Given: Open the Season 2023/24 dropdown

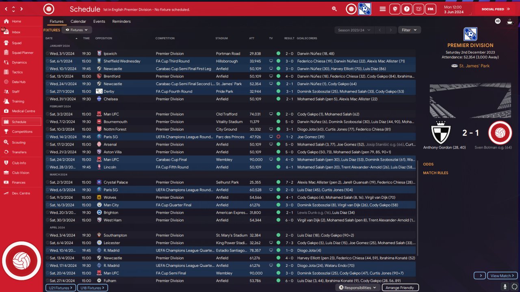Looking at the screenshot, I should pyautogui.click(x=354, y=30).
